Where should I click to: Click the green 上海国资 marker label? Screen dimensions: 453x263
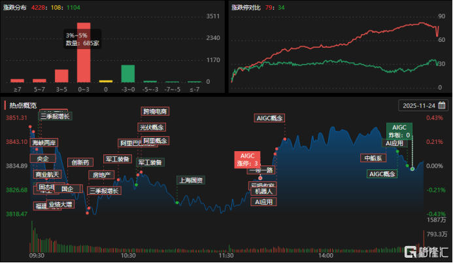tap(191, 180)
